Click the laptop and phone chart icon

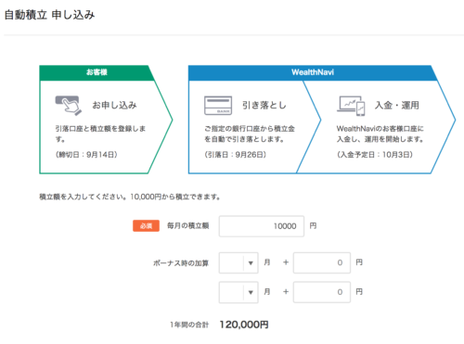point(351,106)
